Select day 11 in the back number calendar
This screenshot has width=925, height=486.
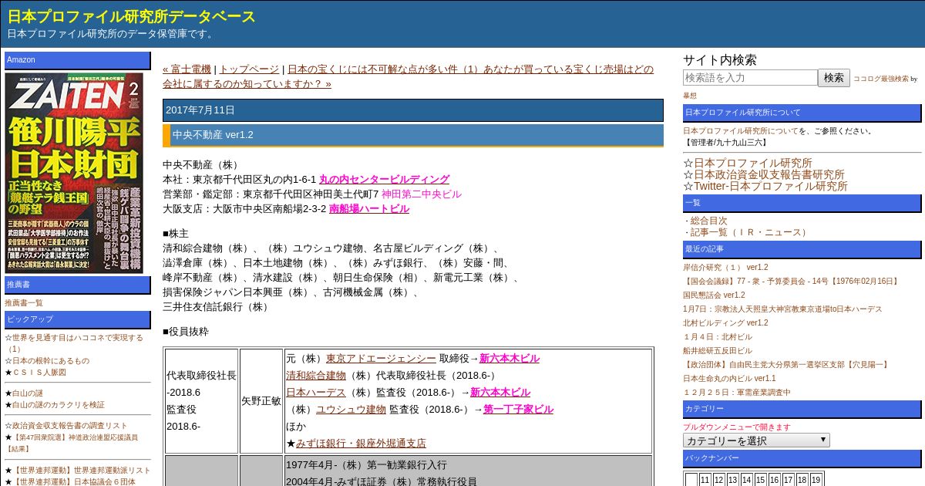tap(705, 480)
